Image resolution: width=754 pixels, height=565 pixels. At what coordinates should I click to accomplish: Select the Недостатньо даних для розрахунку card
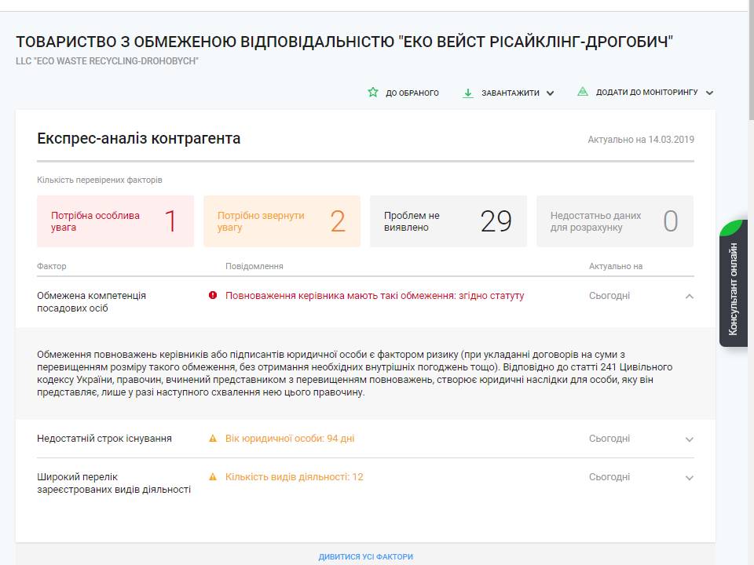click(615, 221)
